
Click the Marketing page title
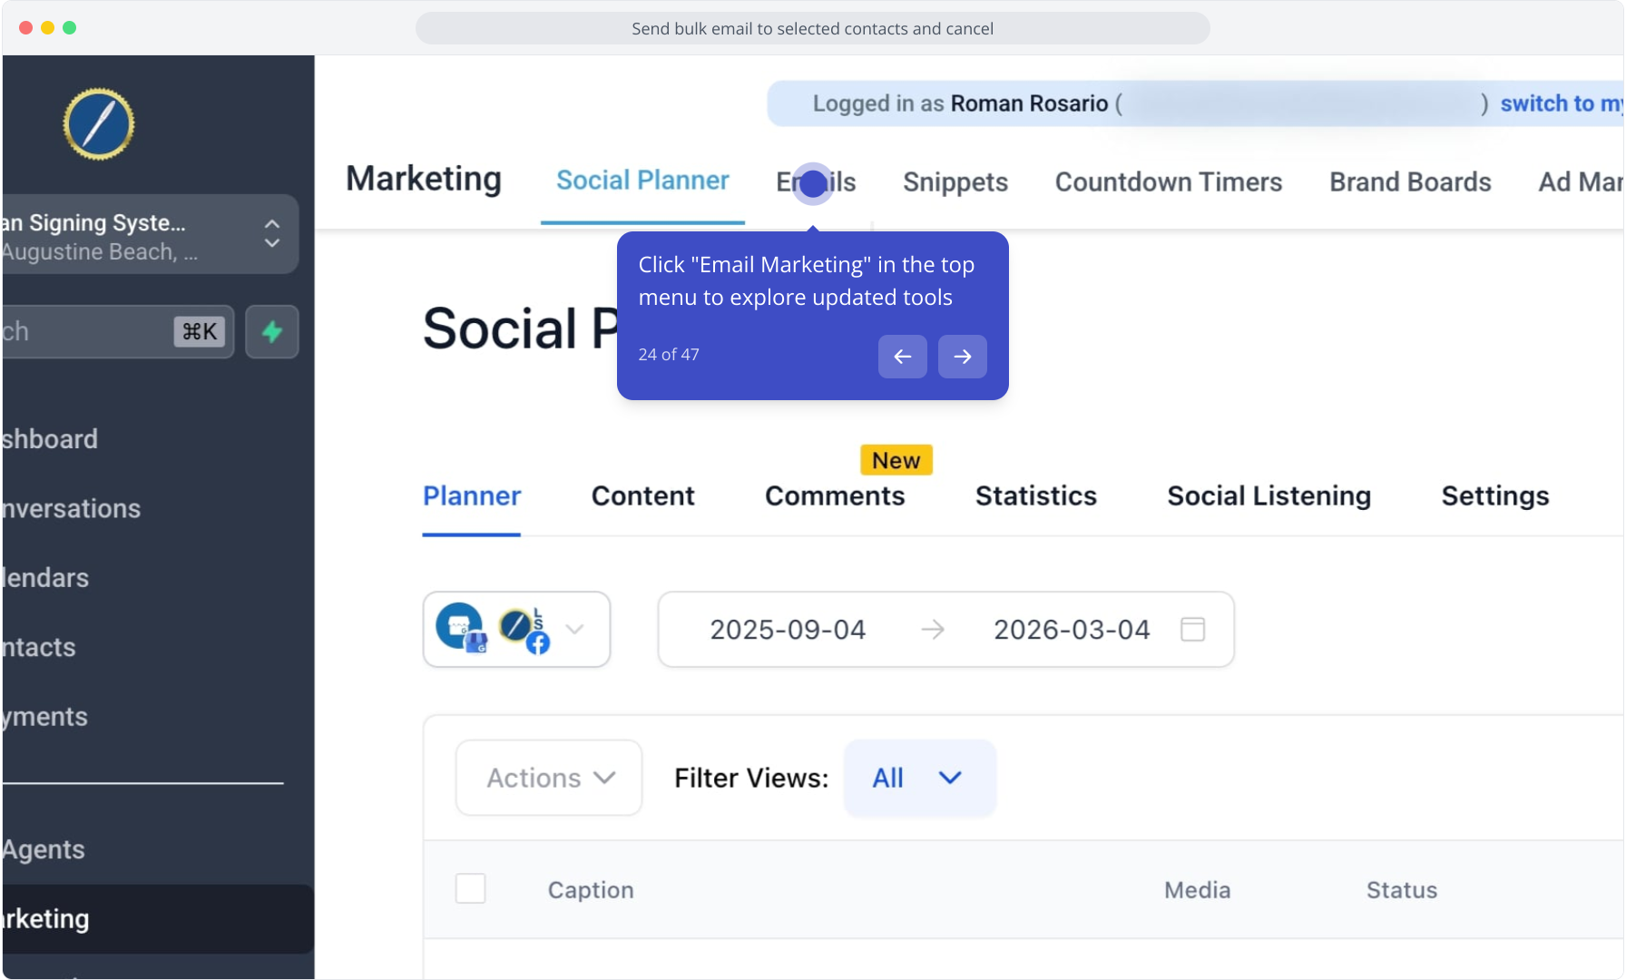pos(424,179)
